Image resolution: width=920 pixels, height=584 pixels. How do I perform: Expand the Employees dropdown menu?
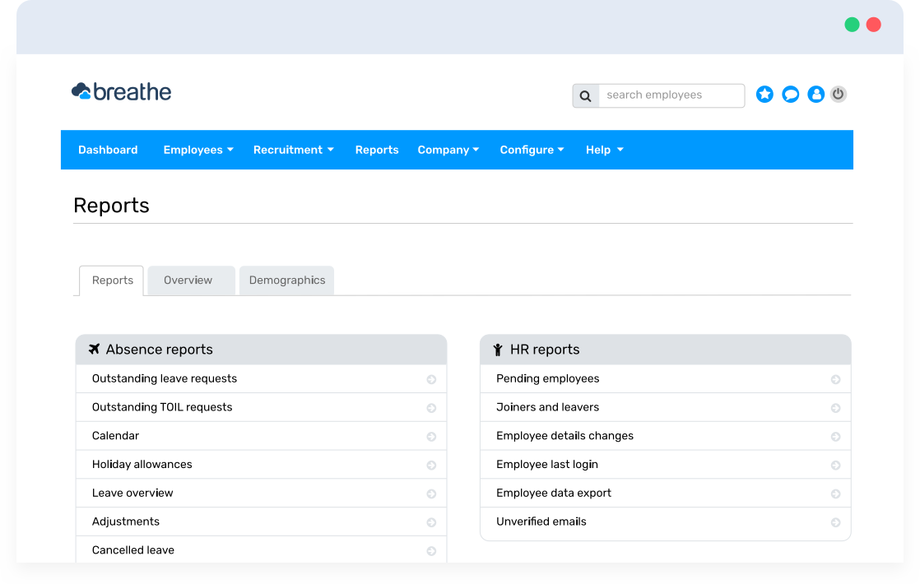pos(198,150)
